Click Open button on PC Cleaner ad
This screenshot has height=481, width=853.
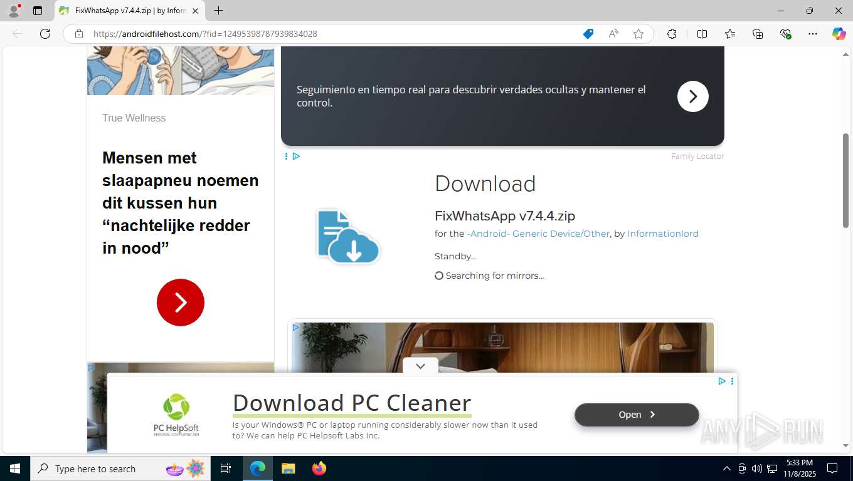tap(637, 415)
